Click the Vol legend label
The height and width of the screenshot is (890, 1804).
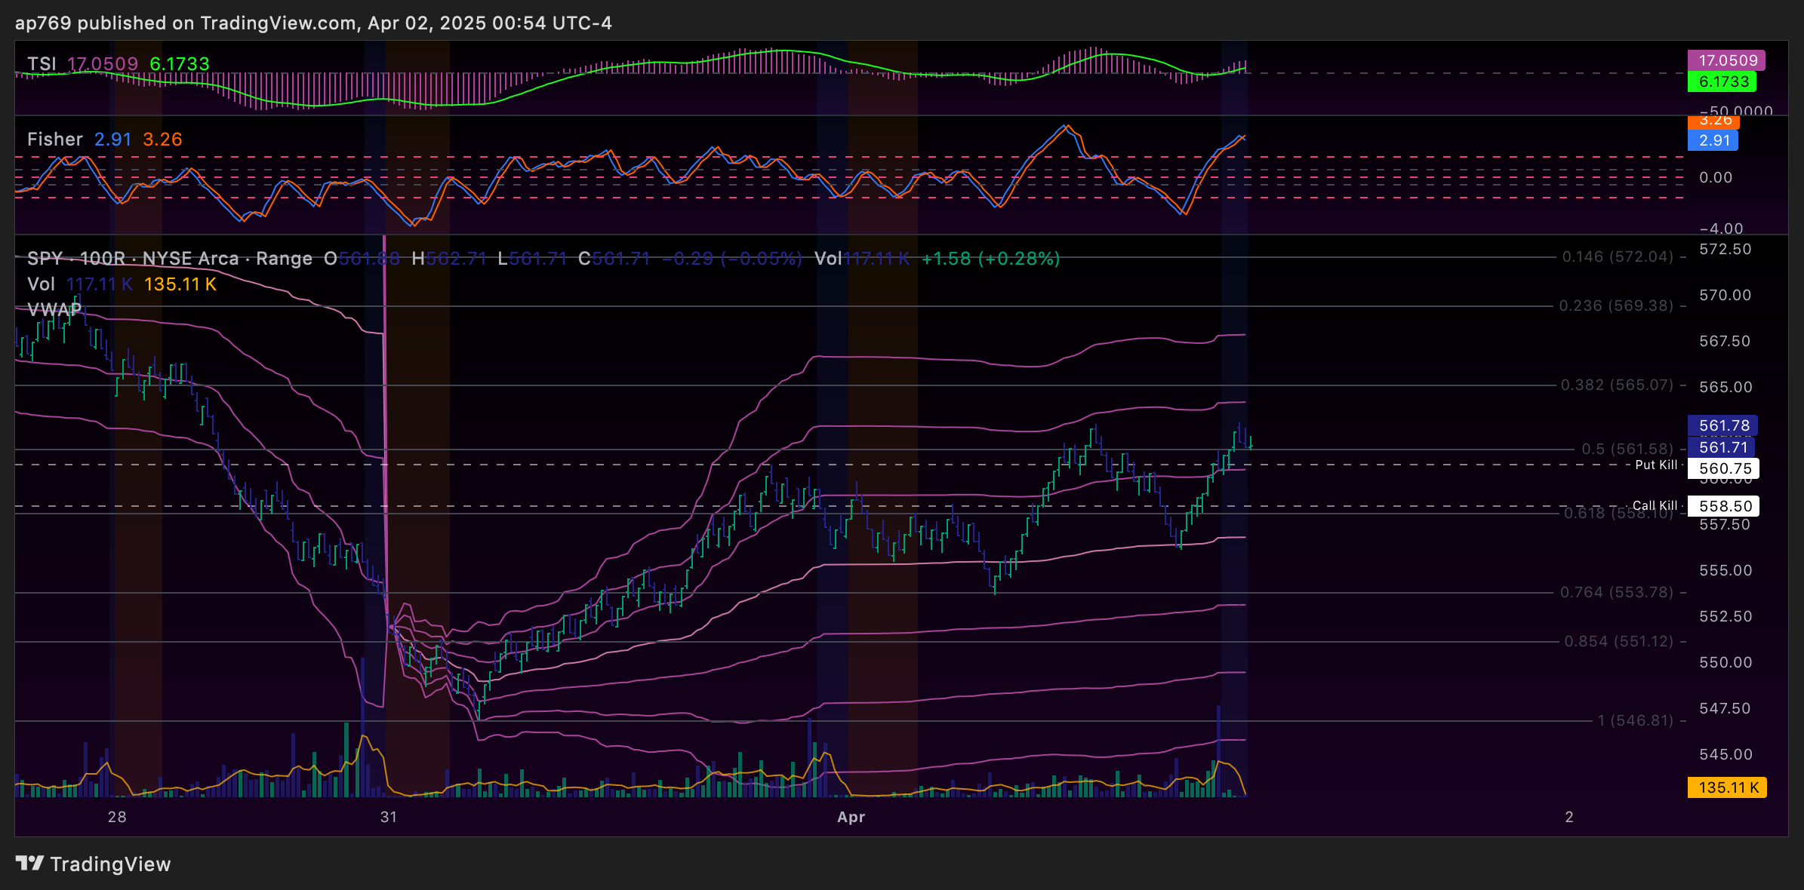41,284
